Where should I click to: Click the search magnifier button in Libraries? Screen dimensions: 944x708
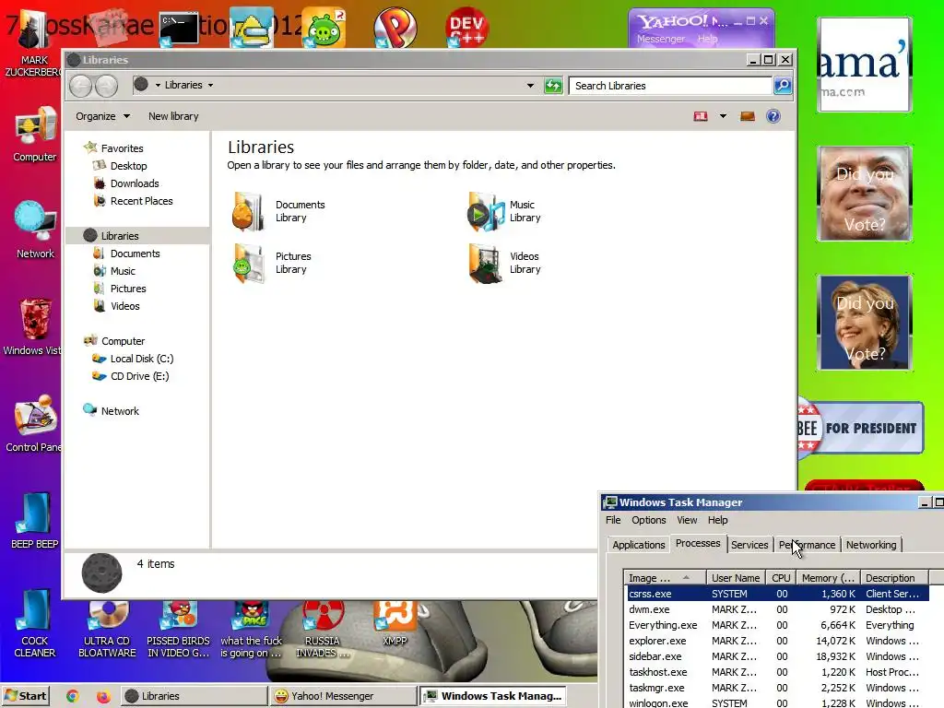tap(782, 86)
